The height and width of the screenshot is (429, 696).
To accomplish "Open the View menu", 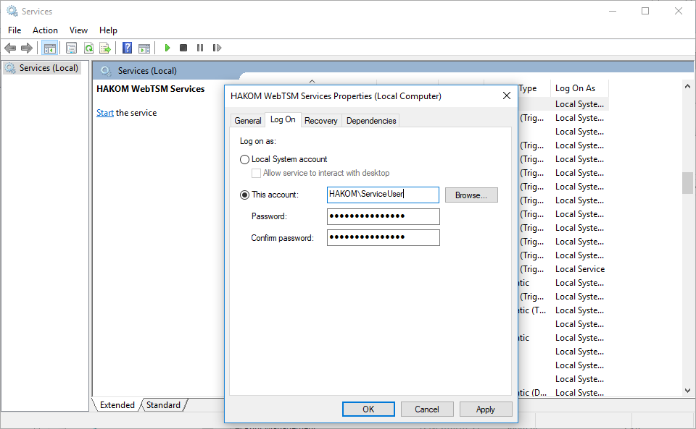I will point(78,30).
